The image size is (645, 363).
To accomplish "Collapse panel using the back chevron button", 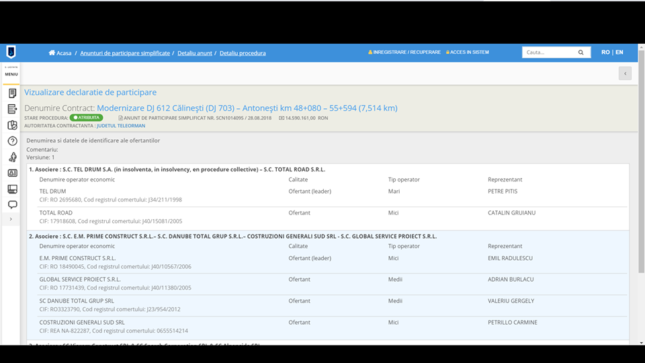I will (625, 73).
